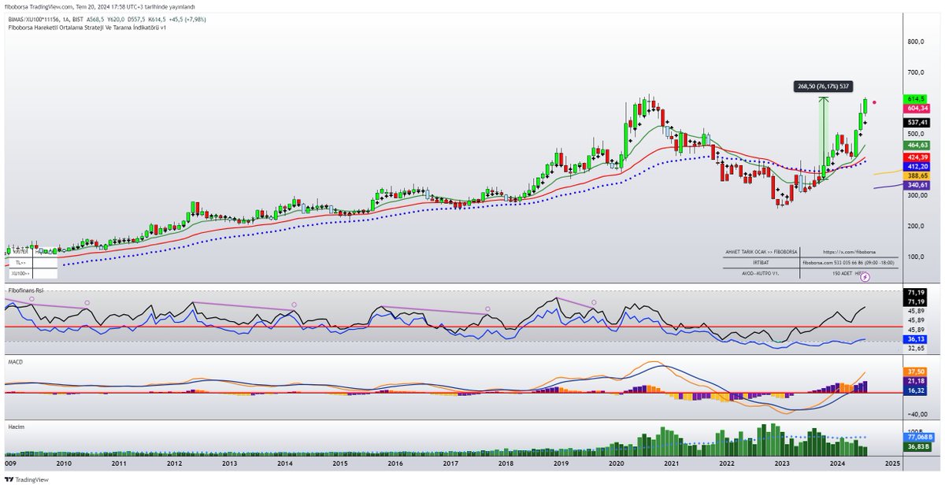The image size is (945, 488).
Task: Click the 16,32 blue MACD value label
Action: (914, 390)
